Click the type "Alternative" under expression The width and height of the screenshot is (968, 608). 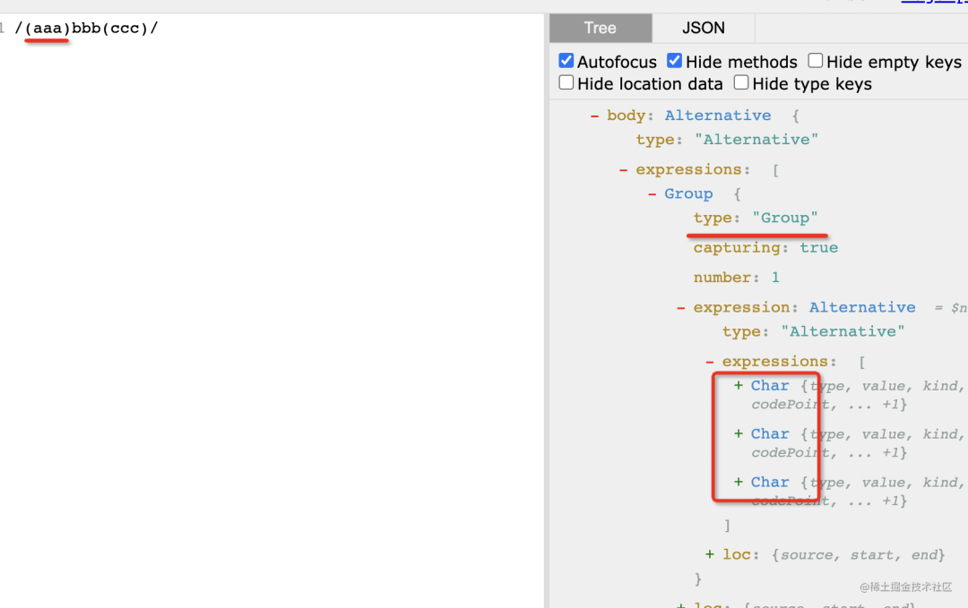coord(843,331)
